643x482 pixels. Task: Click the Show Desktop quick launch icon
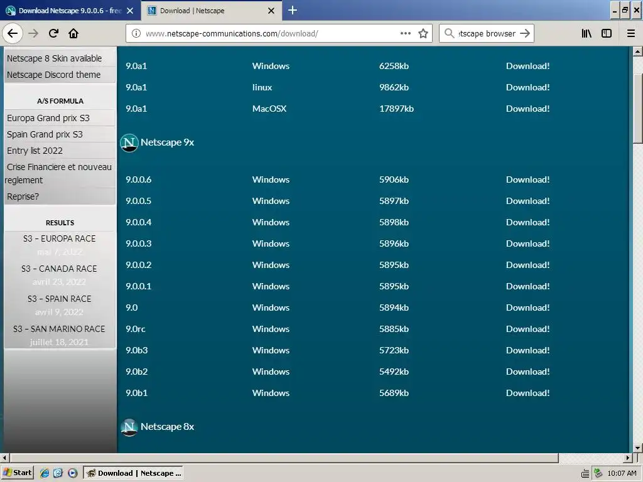pyautogui.click(x=58, y=473)
